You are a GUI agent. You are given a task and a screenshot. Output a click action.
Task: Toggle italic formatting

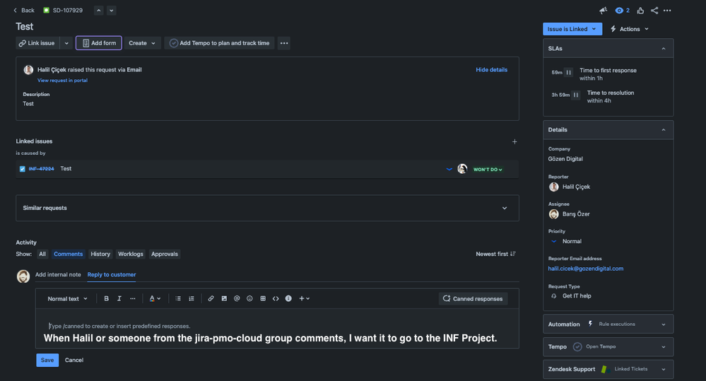pos(119,298)
